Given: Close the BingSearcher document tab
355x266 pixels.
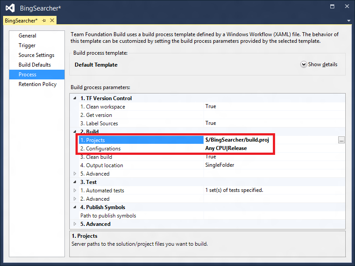Looking at the screenshot, I should tap(52, 21).
